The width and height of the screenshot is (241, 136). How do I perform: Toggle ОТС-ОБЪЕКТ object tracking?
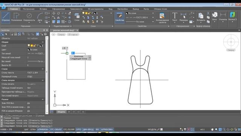56,129
